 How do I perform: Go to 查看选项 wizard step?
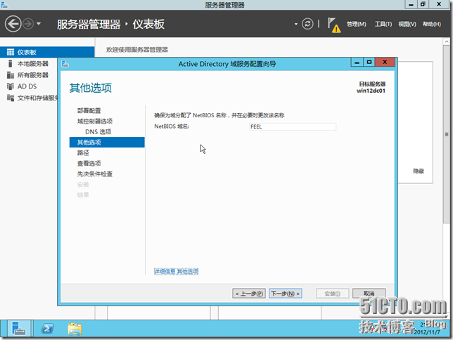click(89, 164)
